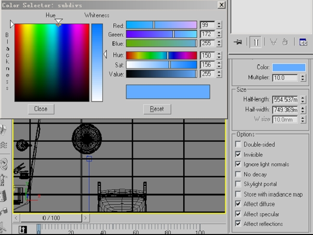The width and height of the screenshot is (313, 235).
Task: Uncheck the Invisible option
Action: coord(238,154)
